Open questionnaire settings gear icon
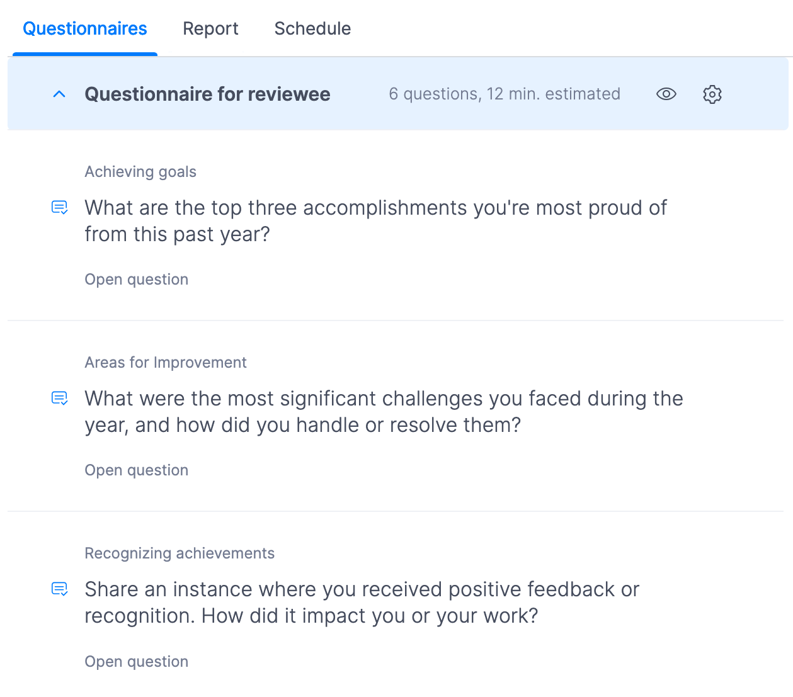793x697 pixels. (712, 94)
